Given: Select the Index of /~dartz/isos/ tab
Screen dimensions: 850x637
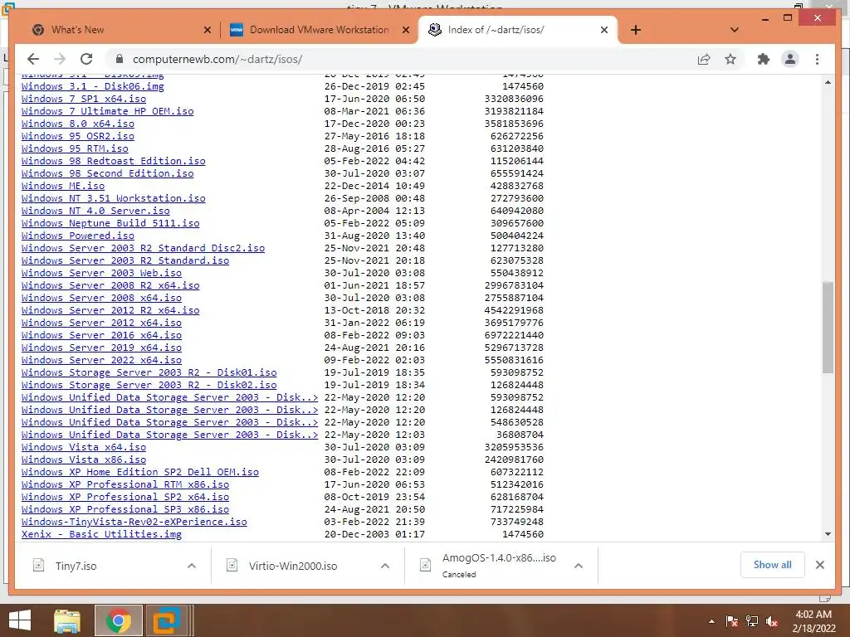Looking at the screenshot, I should pos(517,30).
